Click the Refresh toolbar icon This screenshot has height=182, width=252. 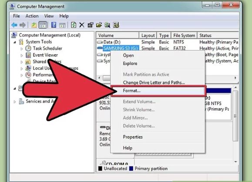tap(74, 25)
